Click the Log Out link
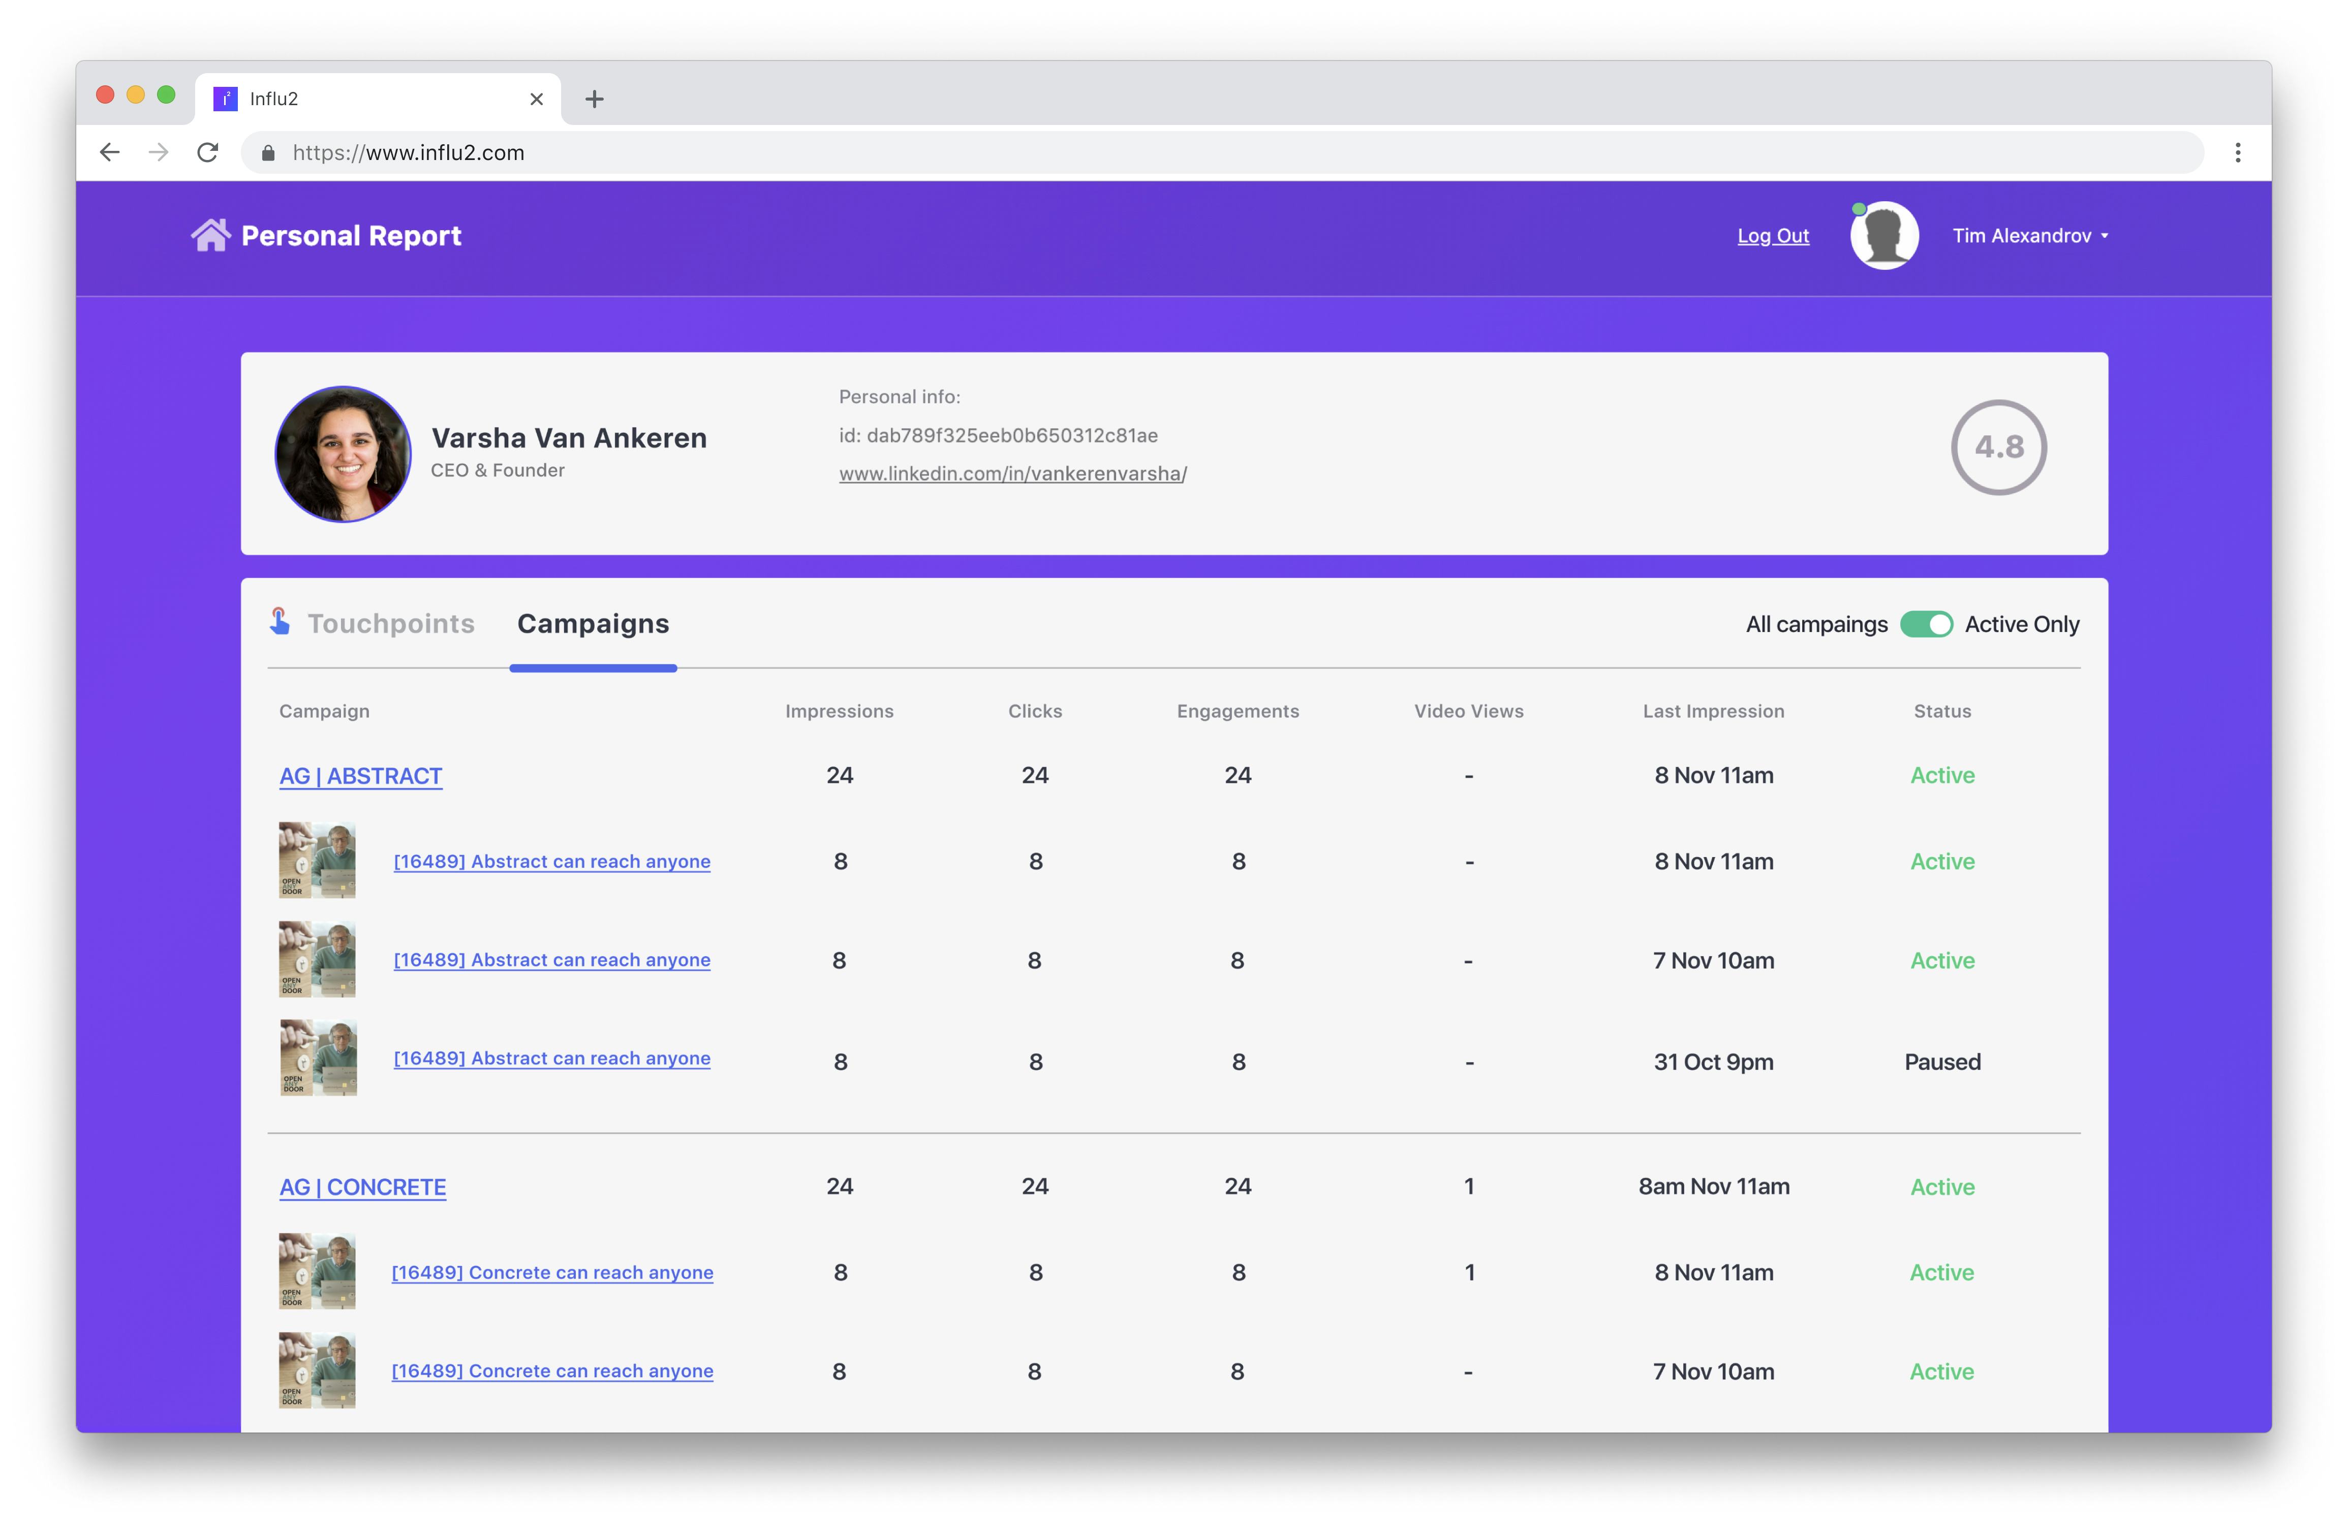The width and height of the screenshot is (2348, 1524). point(1773,236)
